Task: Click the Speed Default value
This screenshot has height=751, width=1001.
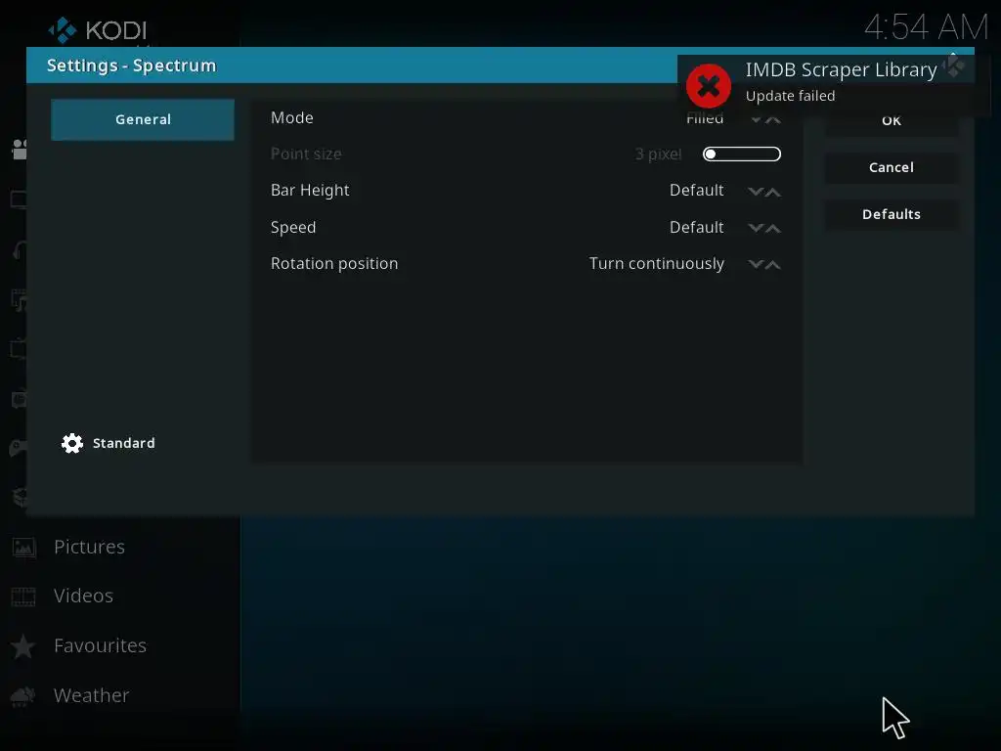Action: click(x=696, y=227)
